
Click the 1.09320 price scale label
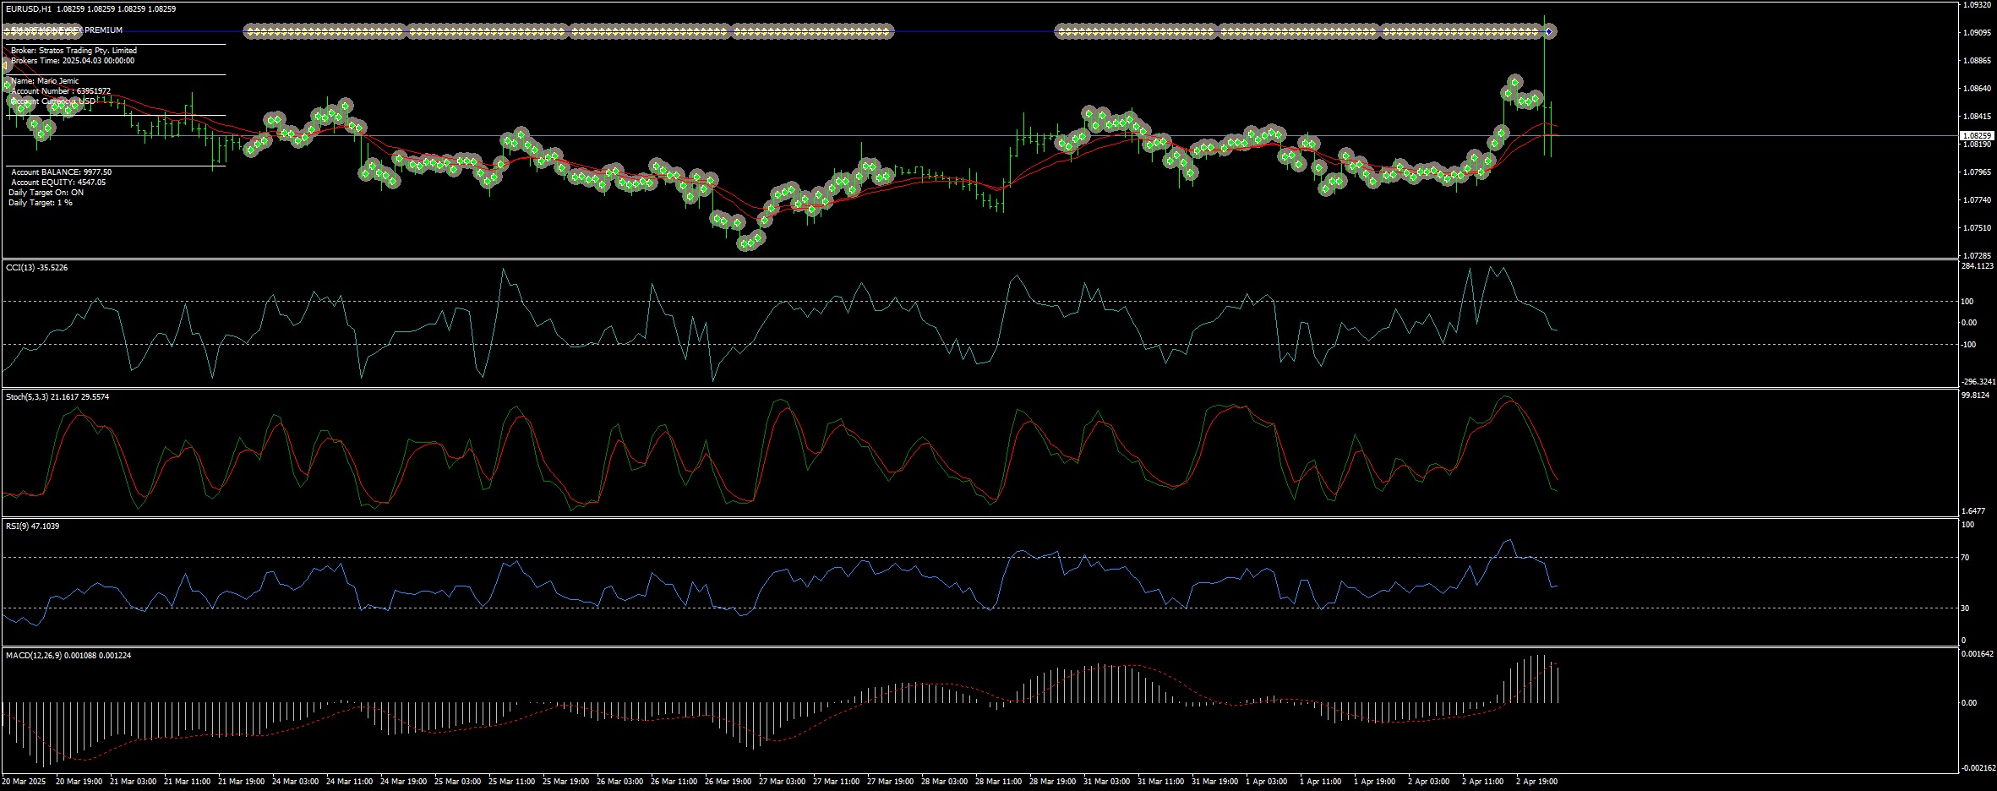pyautogui.click(x=1975, y=5)
